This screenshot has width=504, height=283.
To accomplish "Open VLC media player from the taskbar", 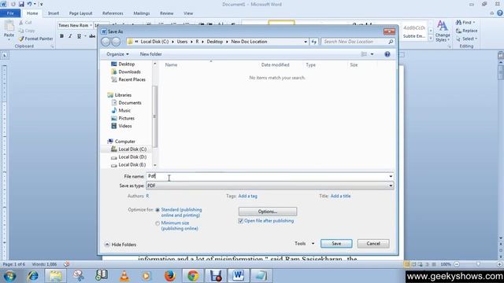I will (x=124, y=276).
